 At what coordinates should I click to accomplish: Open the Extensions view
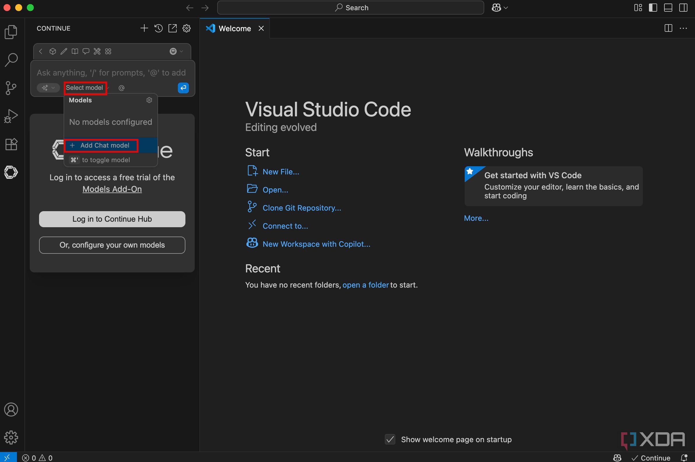[11, 144]
